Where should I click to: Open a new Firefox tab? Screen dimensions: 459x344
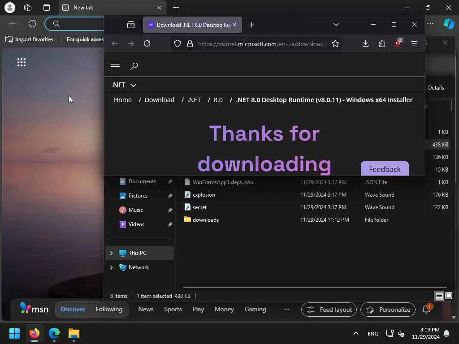(x=252, y=25)
